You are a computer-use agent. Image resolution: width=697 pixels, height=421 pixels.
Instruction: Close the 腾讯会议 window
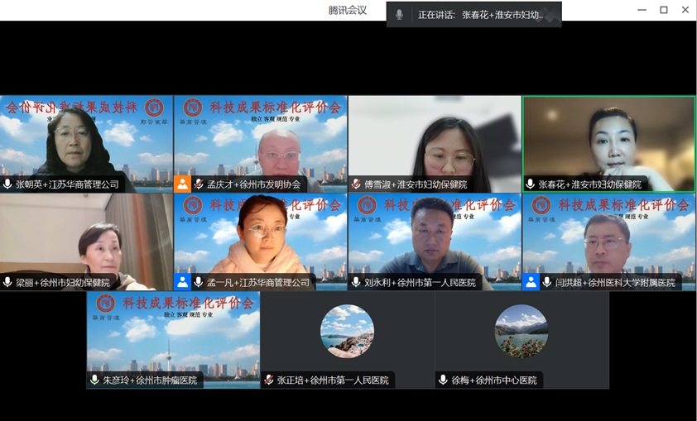click(x=685, y=10)
